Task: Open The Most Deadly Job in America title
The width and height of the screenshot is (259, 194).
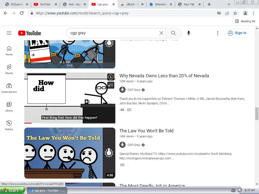Action: (152, 185)
